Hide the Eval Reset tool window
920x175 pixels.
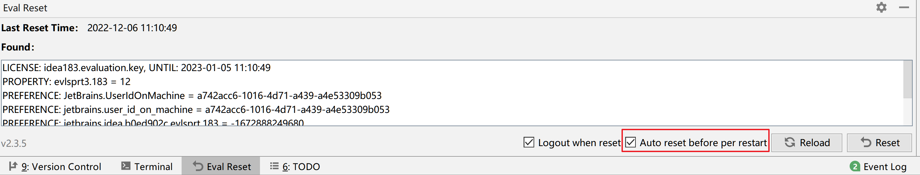(904, 8)
